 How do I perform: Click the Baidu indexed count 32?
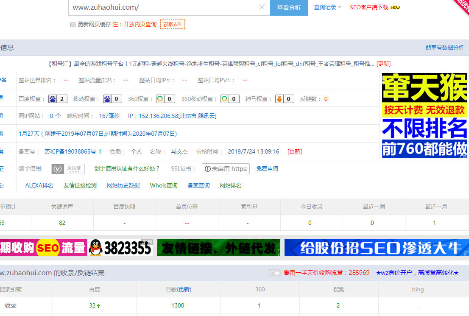tap(92, 305)
